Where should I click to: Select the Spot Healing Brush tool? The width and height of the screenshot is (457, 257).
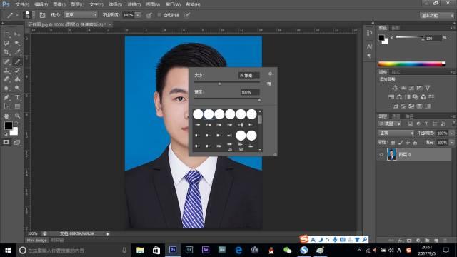tap(6, 61)
